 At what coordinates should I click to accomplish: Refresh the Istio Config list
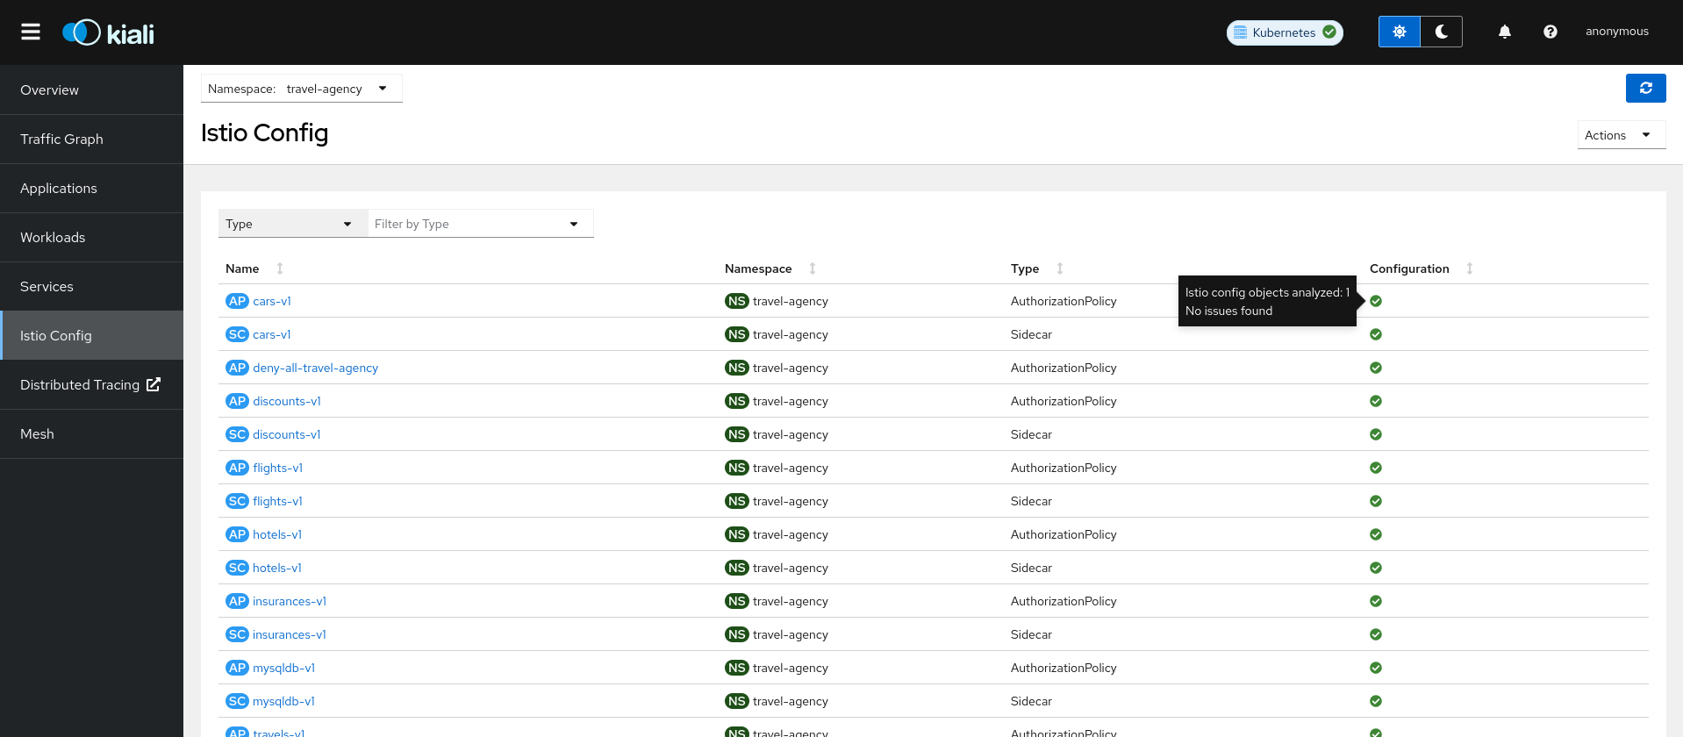(1645, 89)
